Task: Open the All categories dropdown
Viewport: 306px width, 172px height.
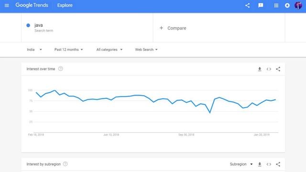Action: click(x=109, y=50)
